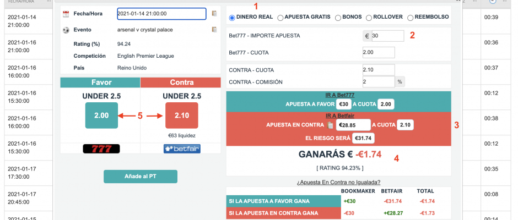Screen dimensions: 518x220
Task: Open ¿Apuesta En Contra no Igualada? link
Action: click(x=338, y=182)
